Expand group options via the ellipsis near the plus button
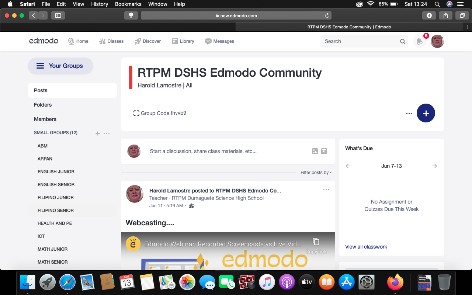 click(x=409, y=113)
